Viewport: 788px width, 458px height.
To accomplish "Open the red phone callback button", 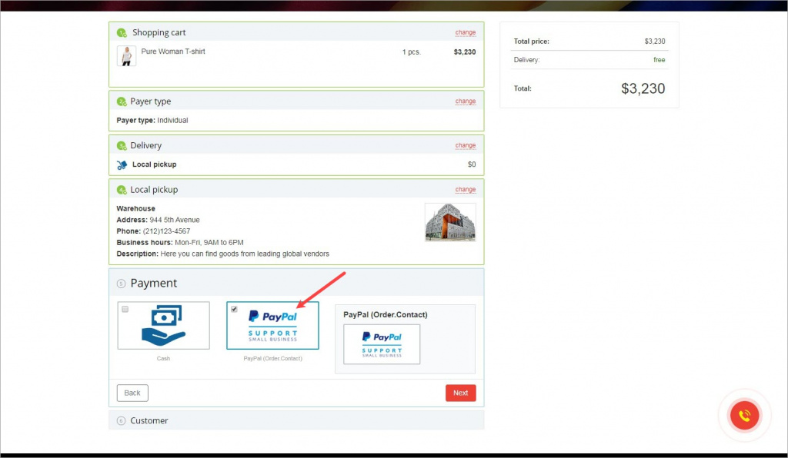I will tap(744, 416).
